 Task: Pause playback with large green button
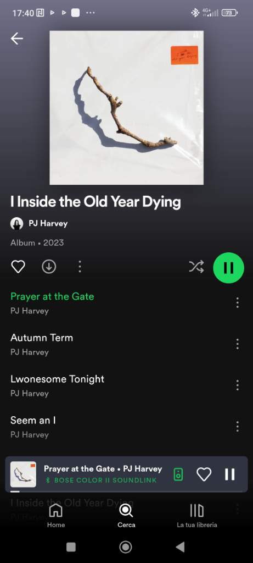(x=228, y=268)
